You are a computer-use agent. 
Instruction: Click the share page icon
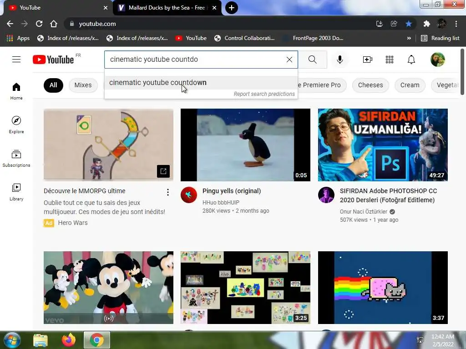click(394, 24)
